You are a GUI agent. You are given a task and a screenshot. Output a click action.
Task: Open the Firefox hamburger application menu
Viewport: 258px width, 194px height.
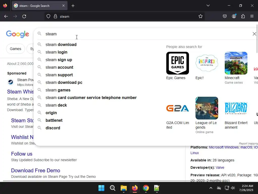[252, 16]
